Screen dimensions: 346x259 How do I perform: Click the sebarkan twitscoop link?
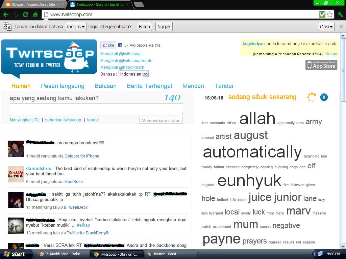pyautogui.click(x=63, y=120)
